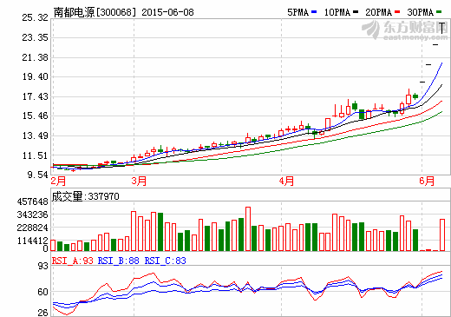
Task: Select the RSI_A:93 indicator label
Action: (73, 261)
